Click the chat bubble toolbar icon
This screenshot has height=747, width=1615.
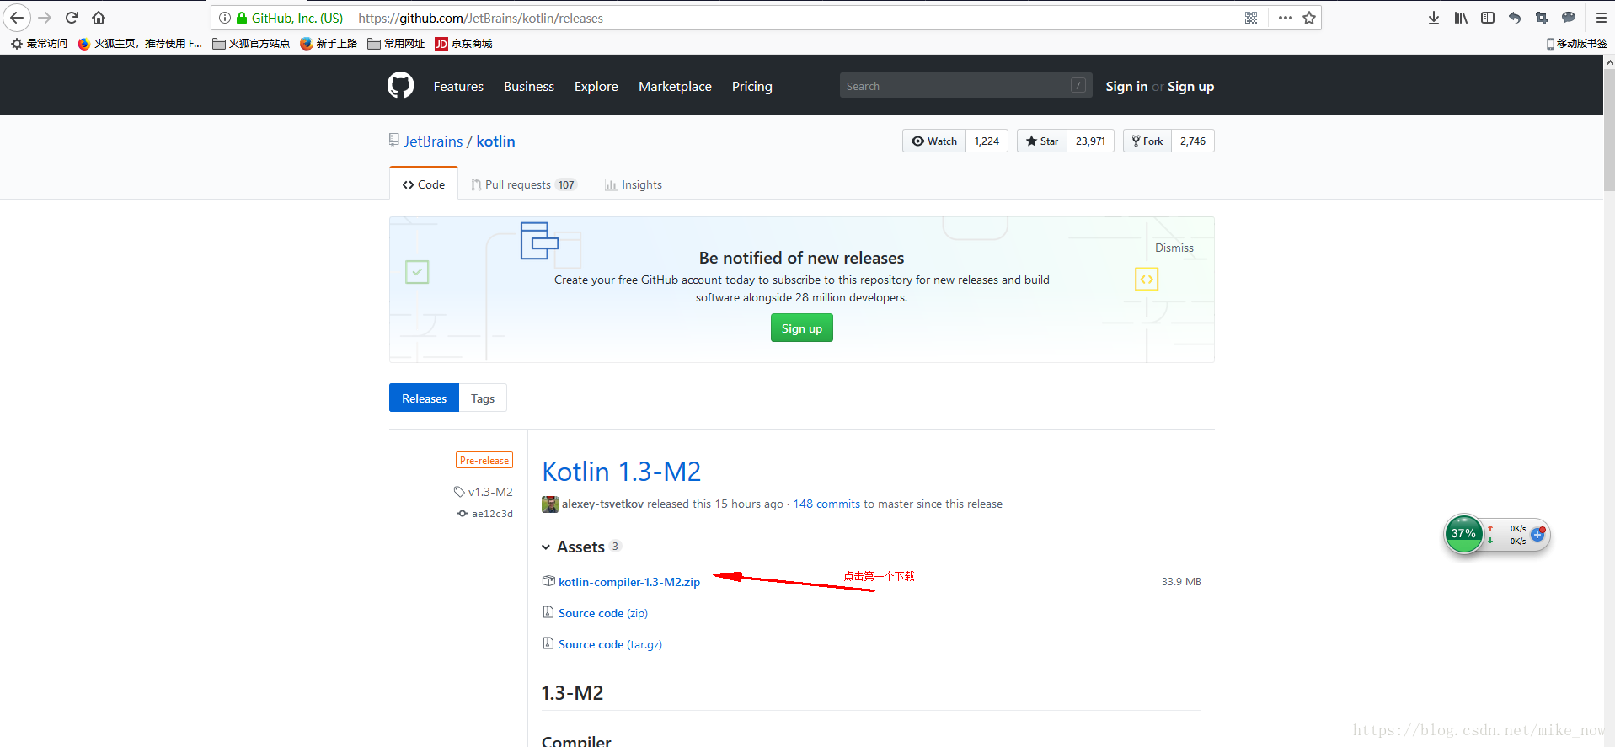[x=1569, y=18]
